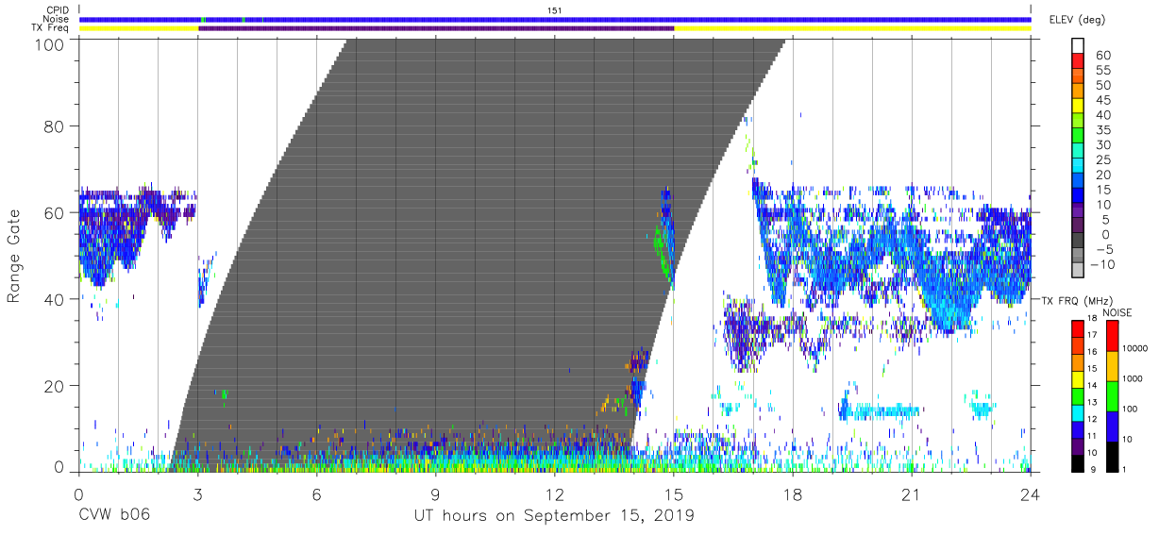This screenshot has height=535, width=1159.
Task: Click the ELEV (deg) legend title
Action: (x=1080, y=19)
